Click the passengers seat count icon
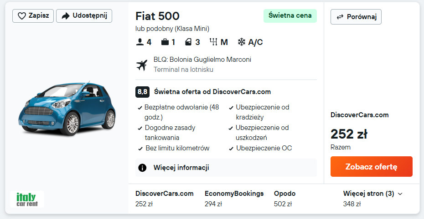Image resolution: width=424 pixels, height=219 pixels. click(140, 42)
